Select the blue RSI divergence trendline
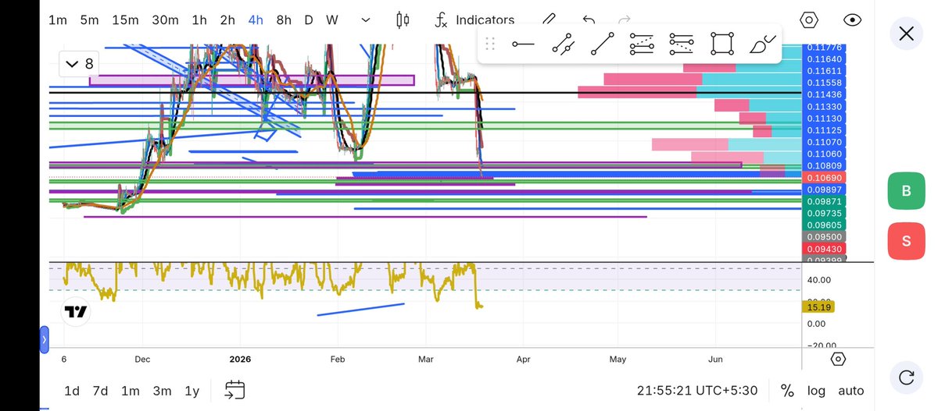Viewport: 938px width, 411px height. click(360, 309)
